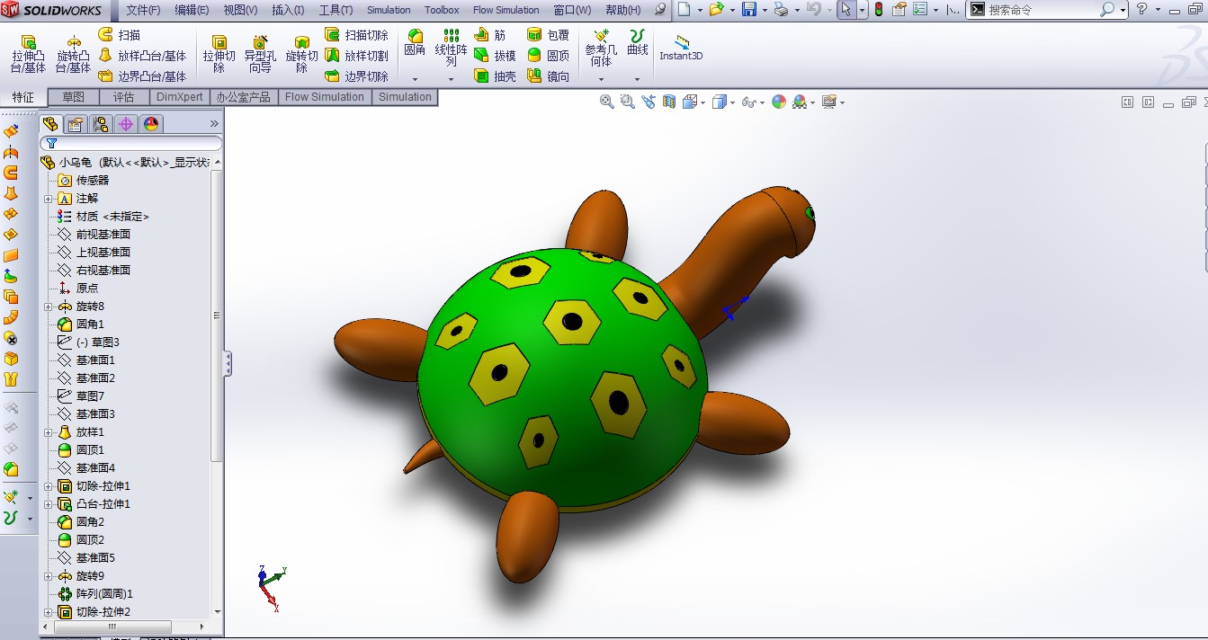The width and height of the screenshot is (1208, 640).
Task: Open the Apply Scene dropdown arrow
Action: click(x=812, y=102)
